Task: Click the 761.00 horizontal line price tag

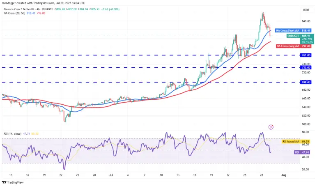Action: point(306,55)
